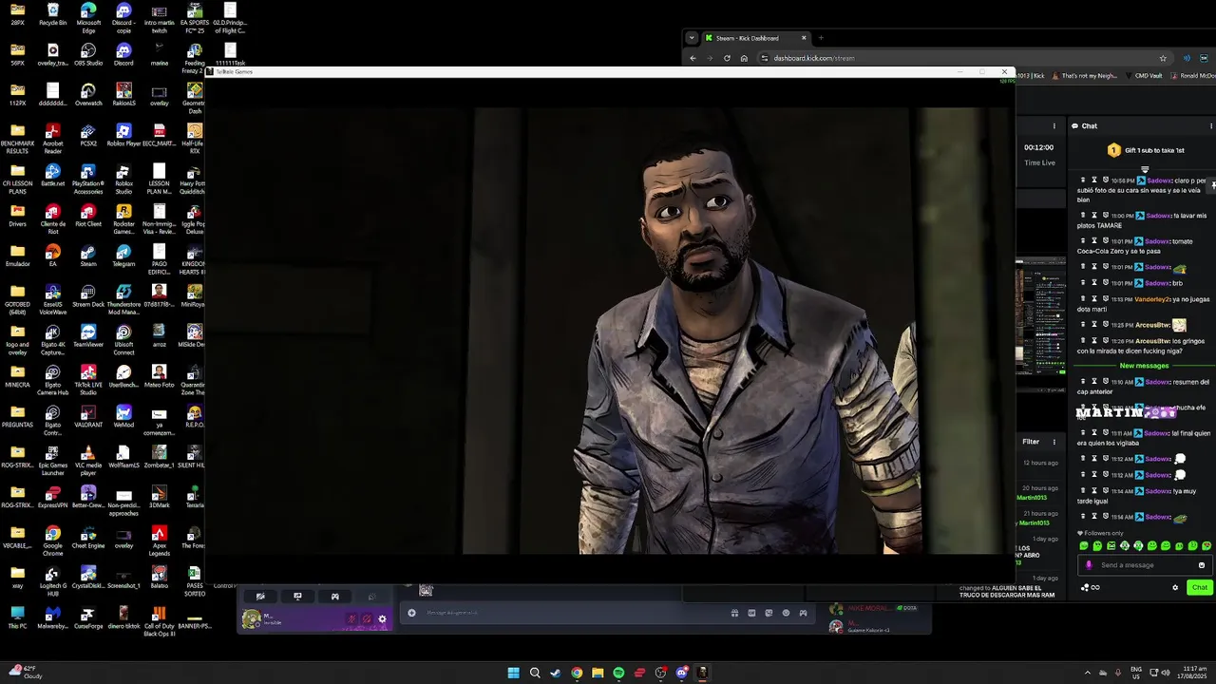Open File Explorer from the taskbar
1216x684 pixels.
tap(598, 673)
